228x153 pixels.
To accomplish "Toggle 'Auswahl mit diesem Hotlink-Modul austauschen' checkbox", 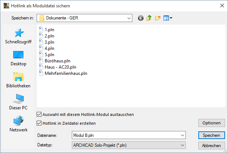I will pyautogui.click(x=39, y=114).
